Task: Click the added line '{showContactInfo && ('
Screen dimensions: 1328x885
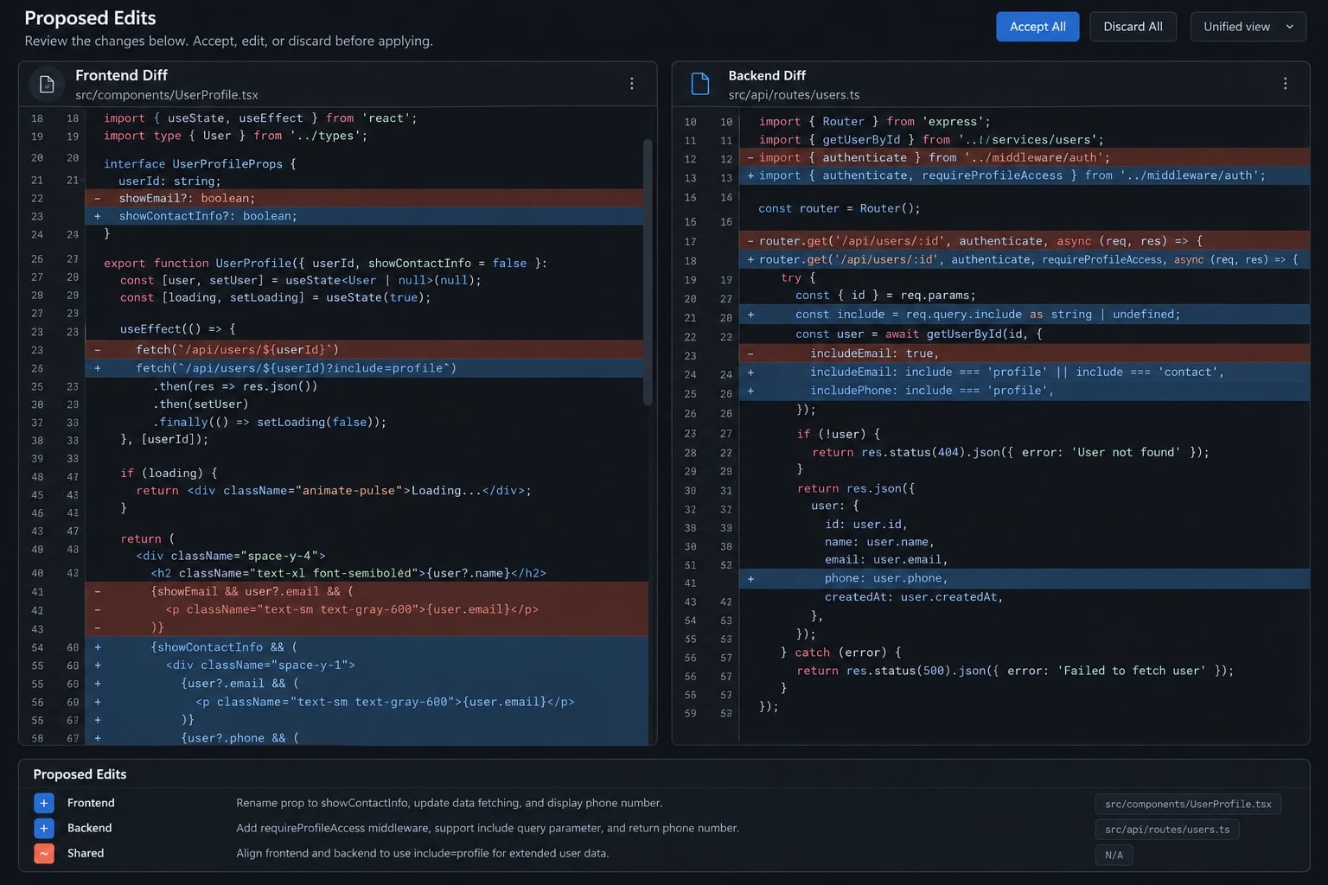Action: (367, 647)
